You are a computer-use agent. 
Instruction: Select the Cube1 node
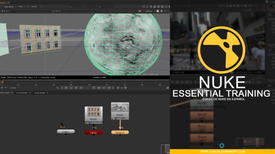click(66, 131)
